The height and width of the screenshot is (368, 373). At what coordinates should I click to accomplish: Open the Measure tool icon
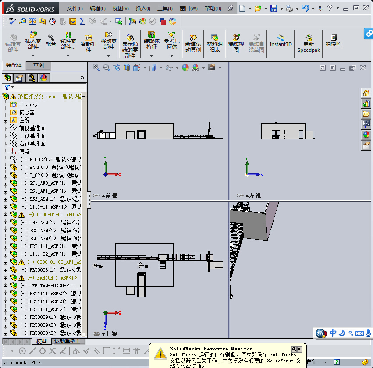22,21
